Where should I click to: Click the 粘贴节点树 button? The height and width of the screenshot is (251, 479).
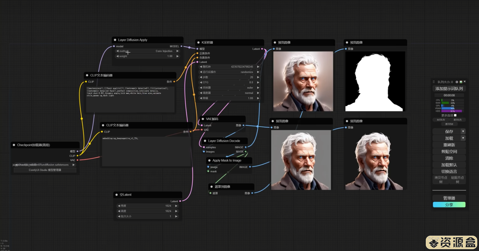[x=458, y=180]
